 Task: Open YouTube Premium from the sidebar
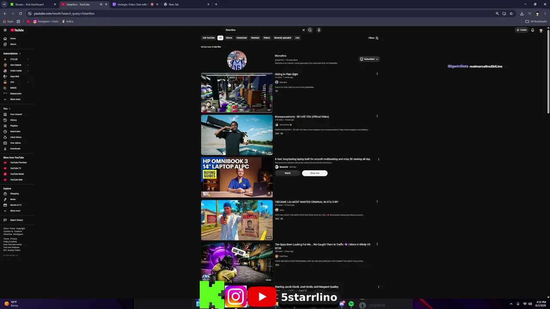18,163
